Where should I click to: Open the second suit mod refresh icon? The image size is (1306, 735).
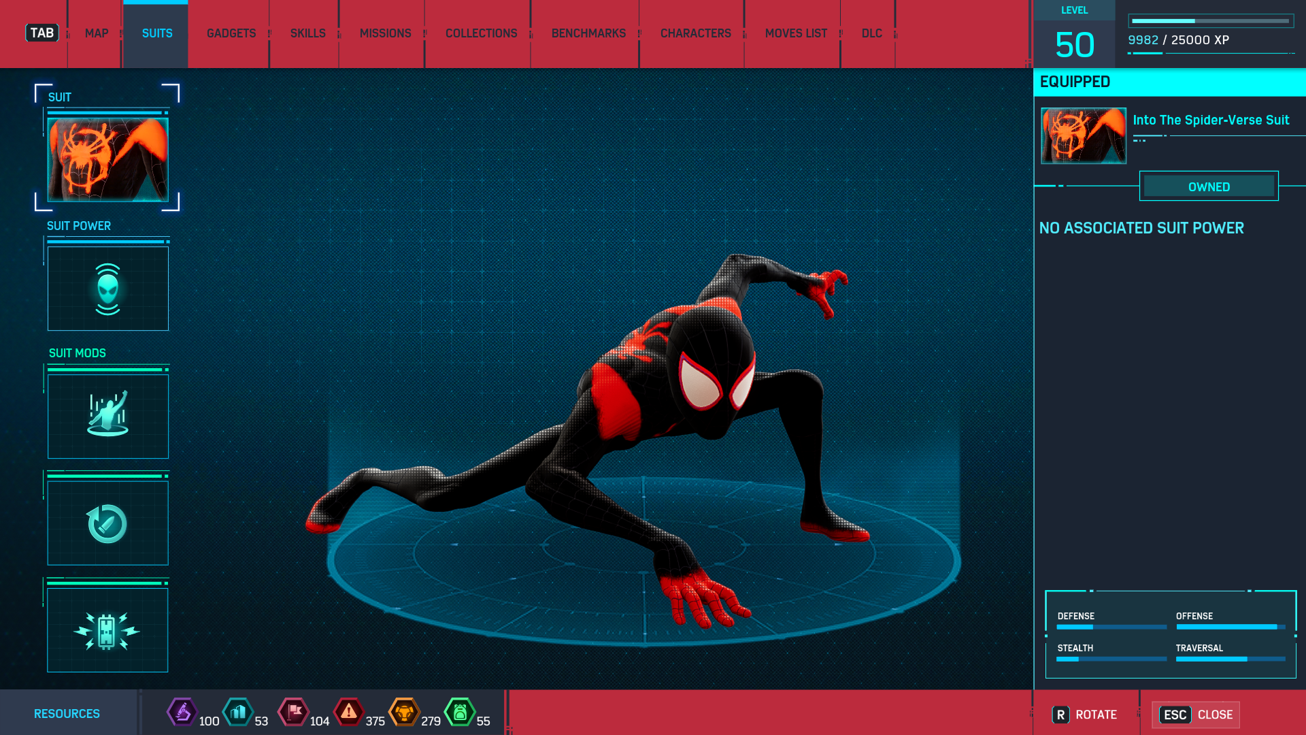pos(107,523)
